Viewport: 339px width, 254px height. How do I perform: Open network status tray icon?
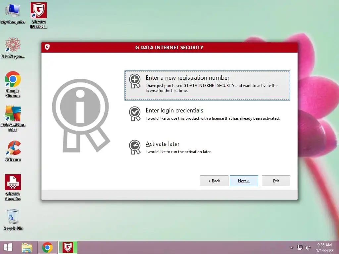pos(300,248)
